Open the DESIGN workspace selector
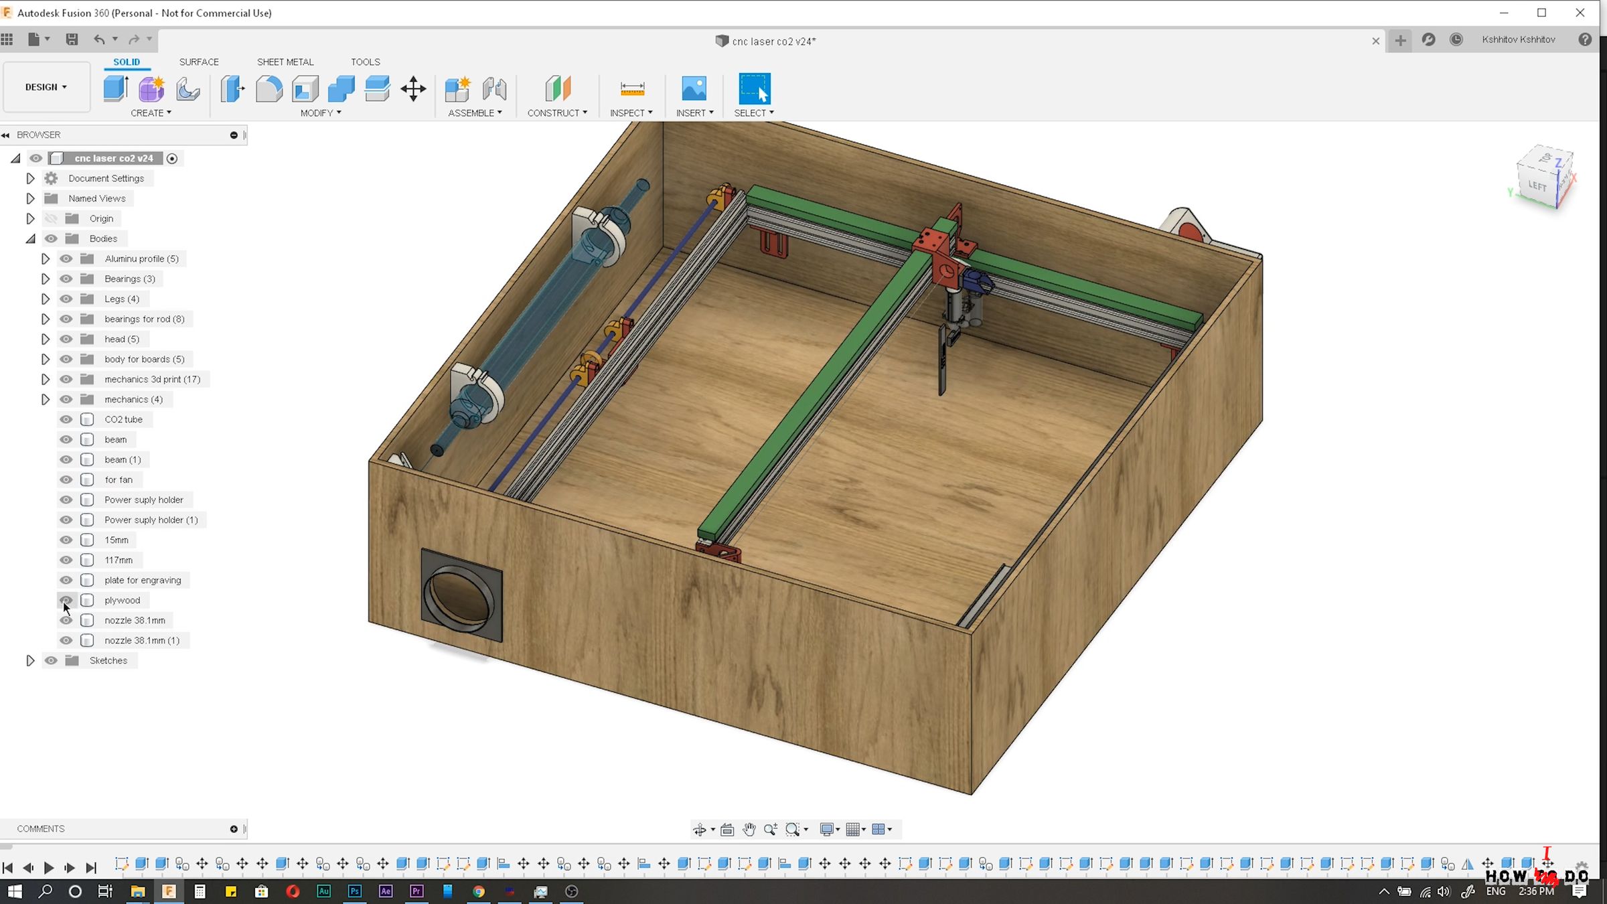 coord(46,87)
